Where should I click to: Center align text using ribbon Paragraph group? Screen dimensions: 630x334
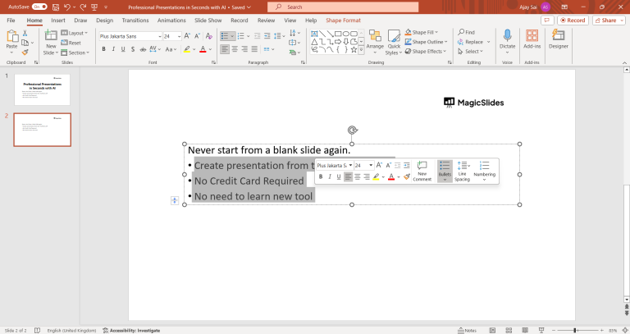[x=235, y=49]
